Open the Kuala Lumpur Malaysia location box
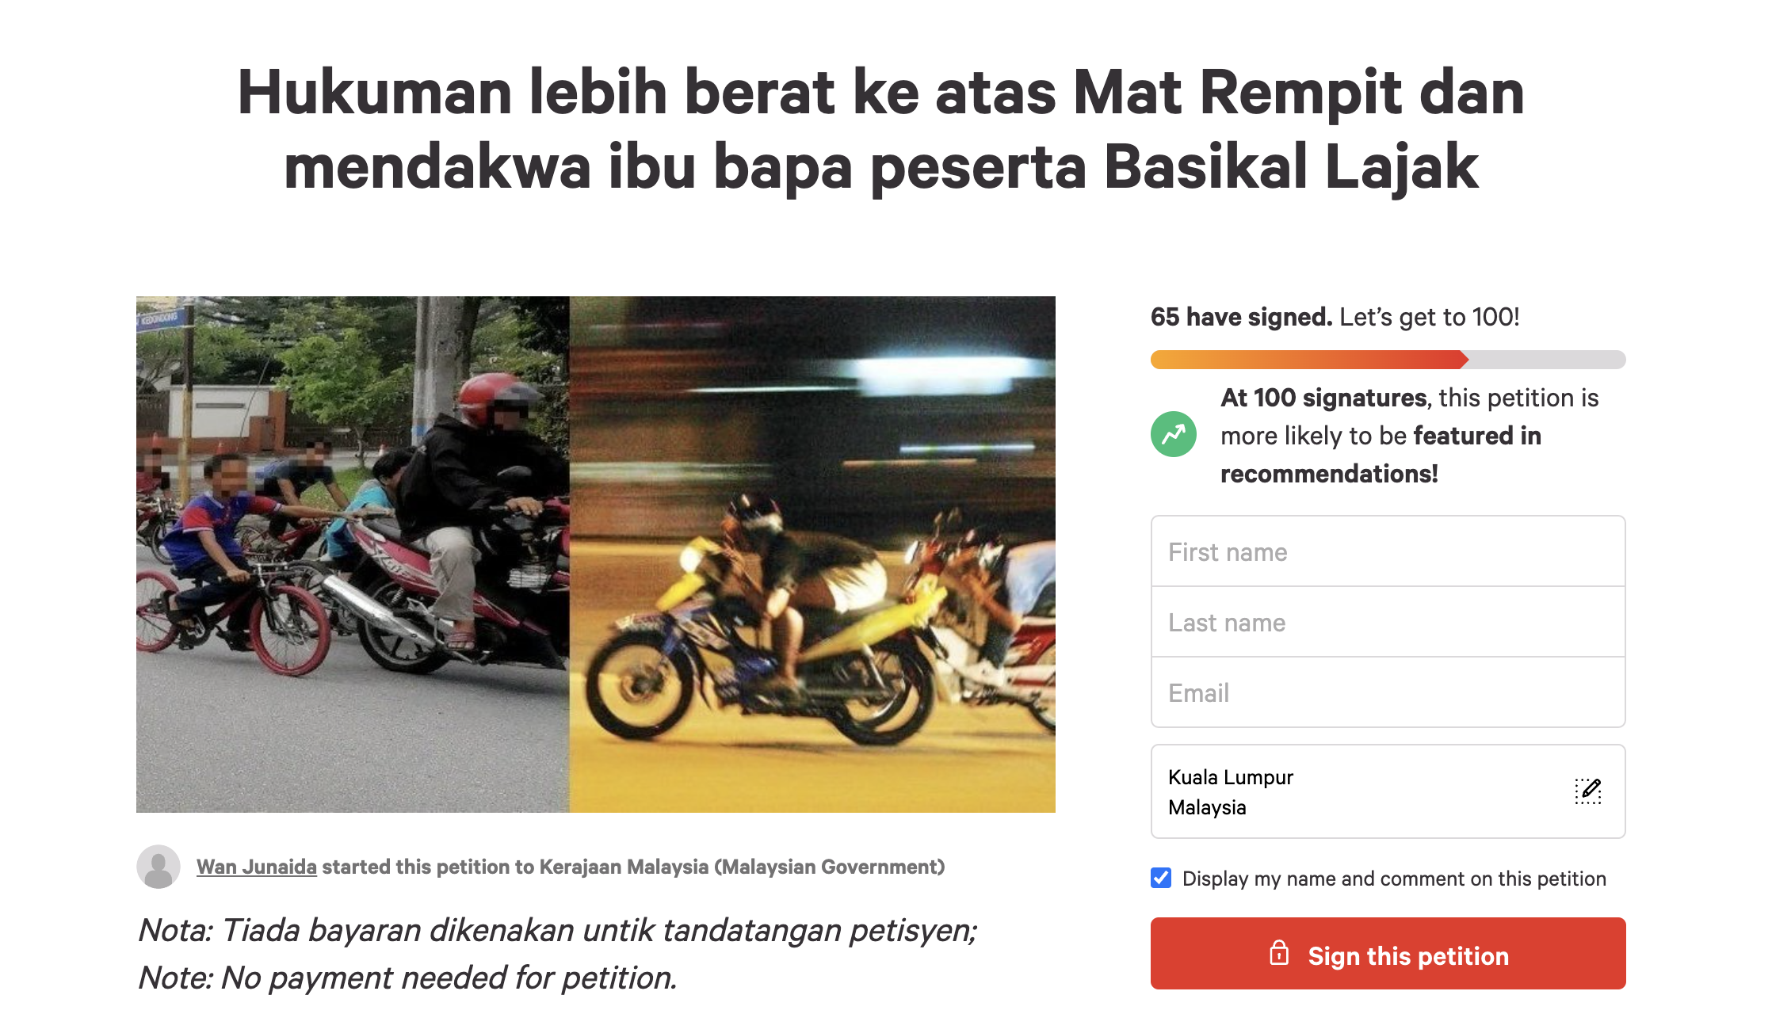 [x=1388, y=791]
